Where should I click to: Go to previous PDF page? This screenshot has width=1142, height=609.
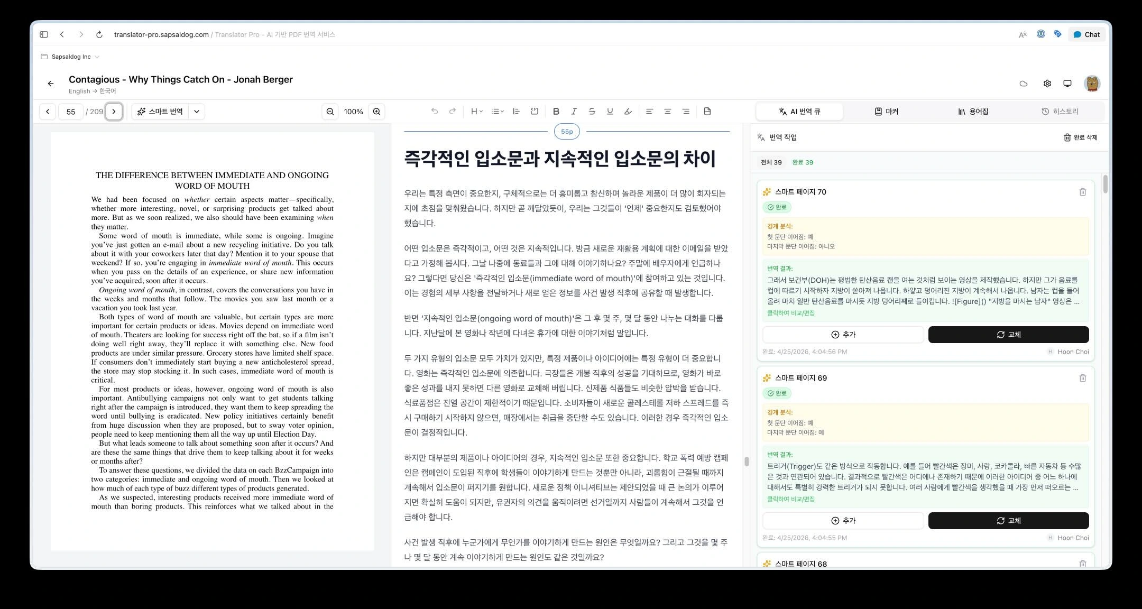click(x=48, y=112)
